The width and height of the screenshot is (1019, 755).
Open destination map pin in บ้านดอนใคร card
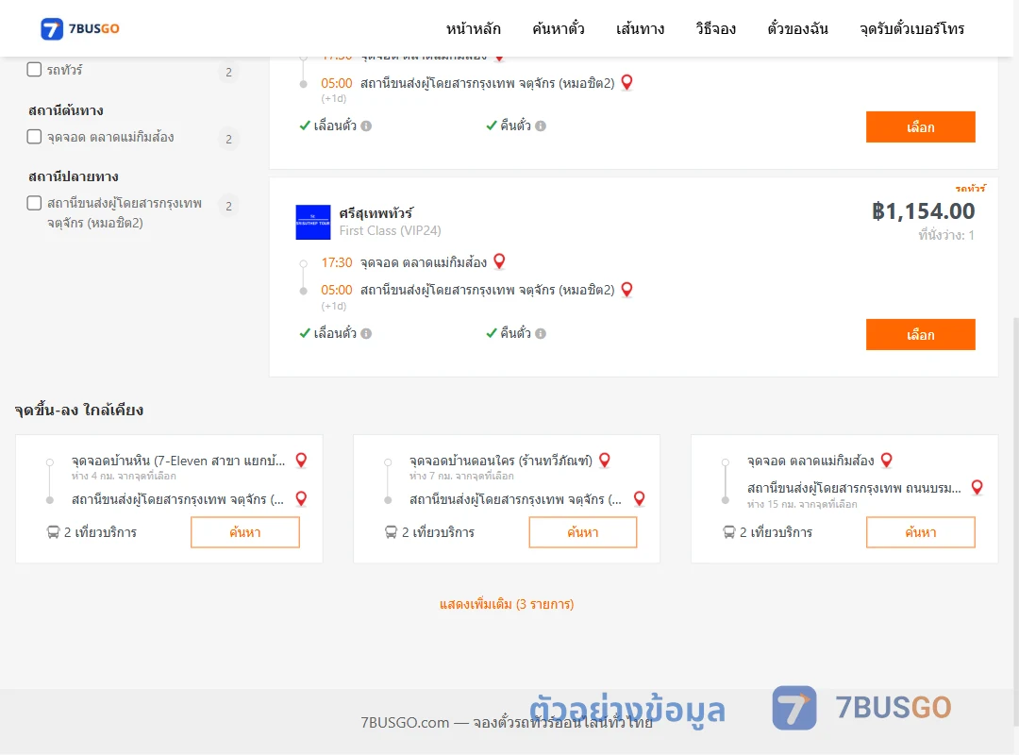(640, 499)
